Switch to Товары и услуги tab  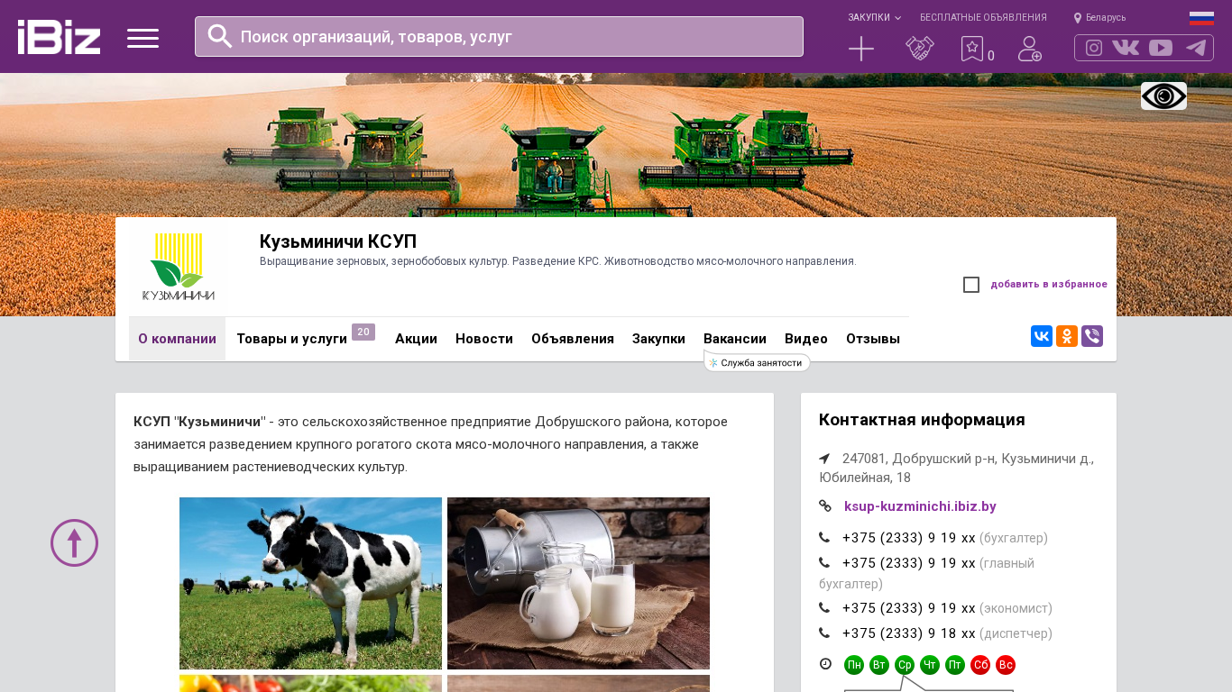tap(292, 339)
